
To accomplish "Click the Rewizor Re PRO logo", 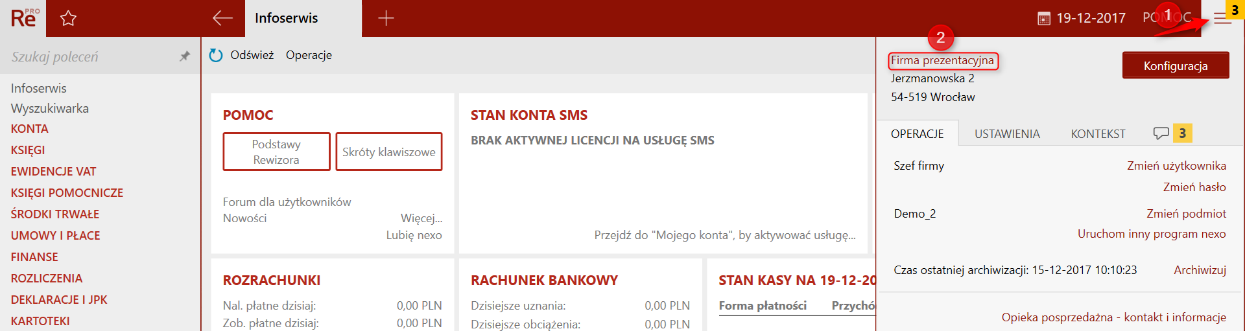I will click(x=25, y=17).
